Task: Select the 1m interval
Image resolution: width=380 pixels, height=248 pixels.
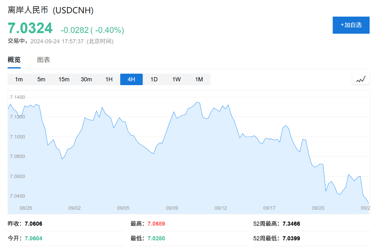Action: 19,80
